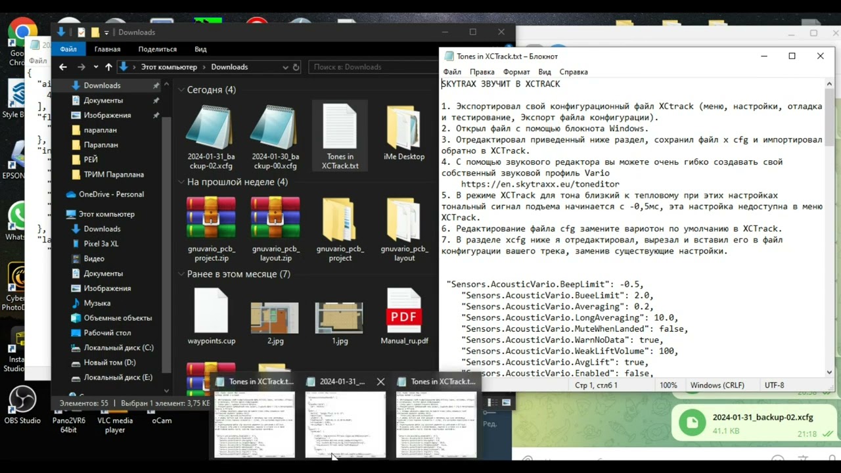Expand the address bar history dropdown
The width and height of the screenshot is (841, 473).
point(285,67)
